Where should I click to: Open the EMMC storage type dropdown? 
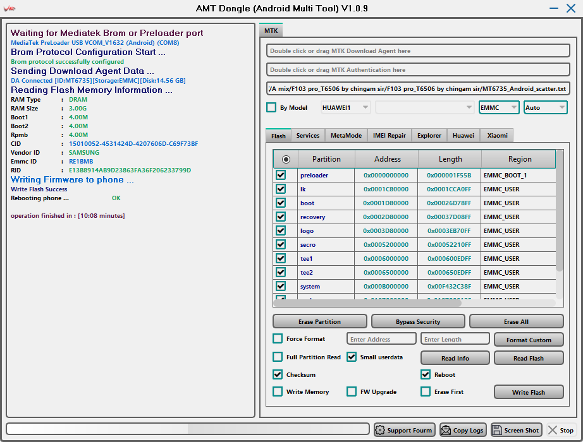coord(499,107)
